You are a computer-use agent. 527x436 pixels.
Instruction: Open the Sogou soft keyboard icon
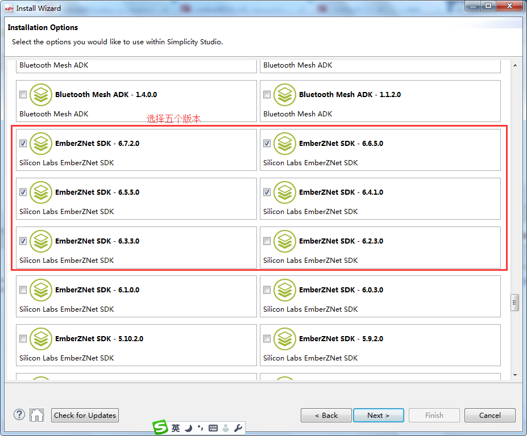(x=213, y=428)
